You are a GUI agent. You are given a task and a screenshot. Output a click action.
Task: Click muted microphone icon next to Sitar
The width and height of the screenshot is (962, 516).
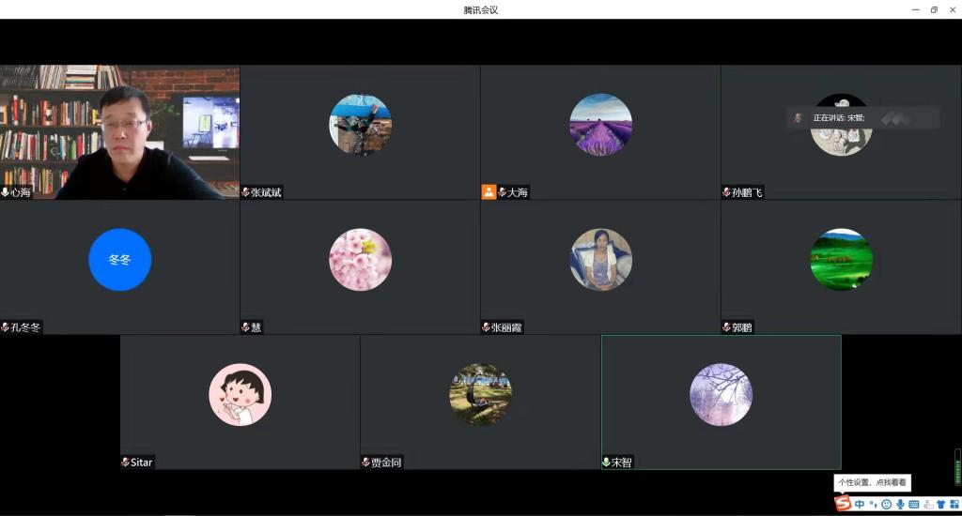pyautogui.click(x=126, y=463)
